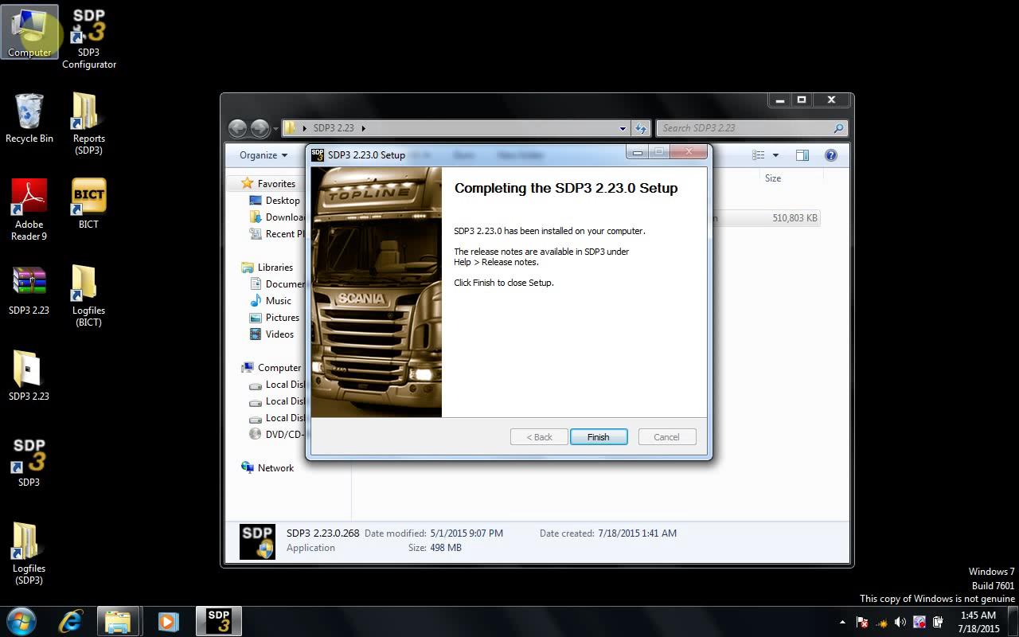
Task: Click the SDP3 2.23.0 Setup title icon
Action: coord(318,154)
